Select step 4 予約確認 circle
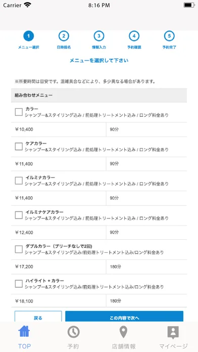This screenshot has width=198, height=352. click(134, 36)
